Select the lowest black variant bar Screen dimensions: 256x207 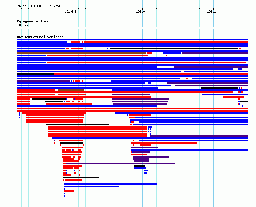click(81, 177)
